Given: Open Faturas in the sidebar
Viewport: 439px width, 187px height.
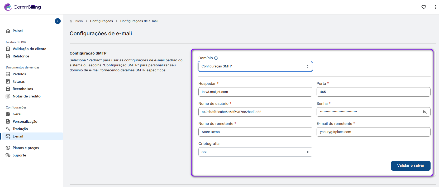Looking at the screenshot, I should click(18, 81).
